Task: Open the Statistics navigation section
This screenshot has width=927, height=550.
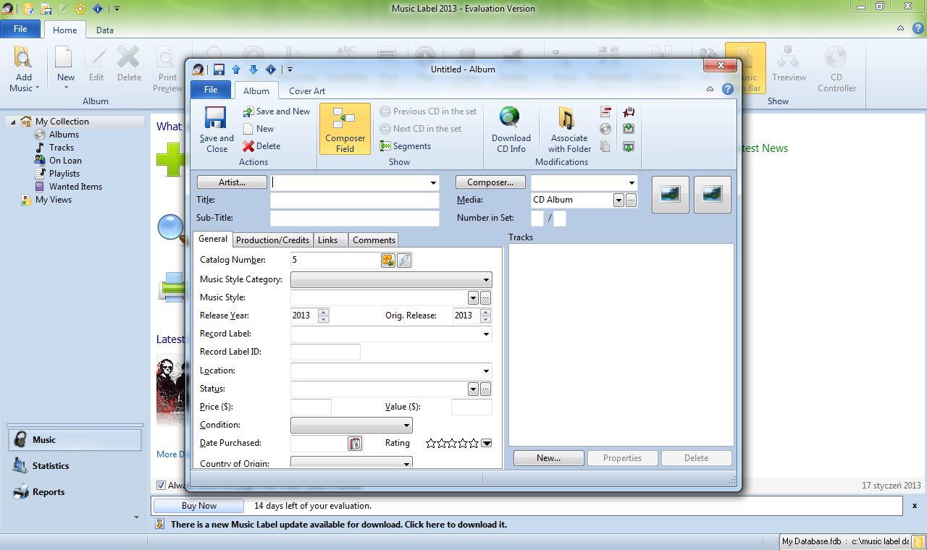Action: tap(74, 466)
